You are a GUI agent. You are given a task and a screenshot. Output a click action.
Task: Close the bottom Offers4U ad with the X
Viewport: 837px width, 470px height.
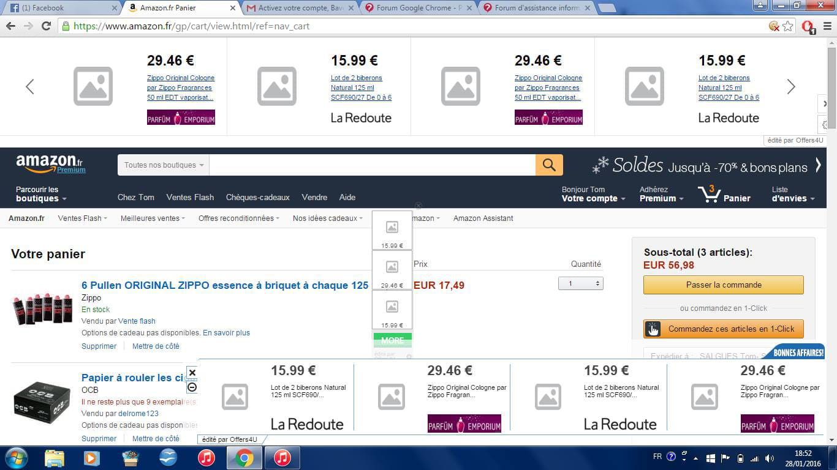tap(192, 372)
